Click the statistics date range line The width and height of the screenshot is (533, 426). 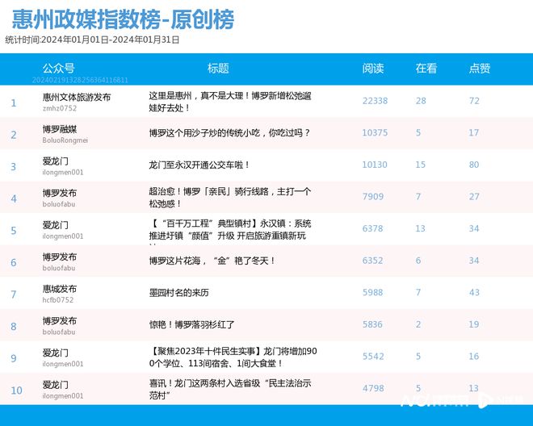tap(92, 40)
